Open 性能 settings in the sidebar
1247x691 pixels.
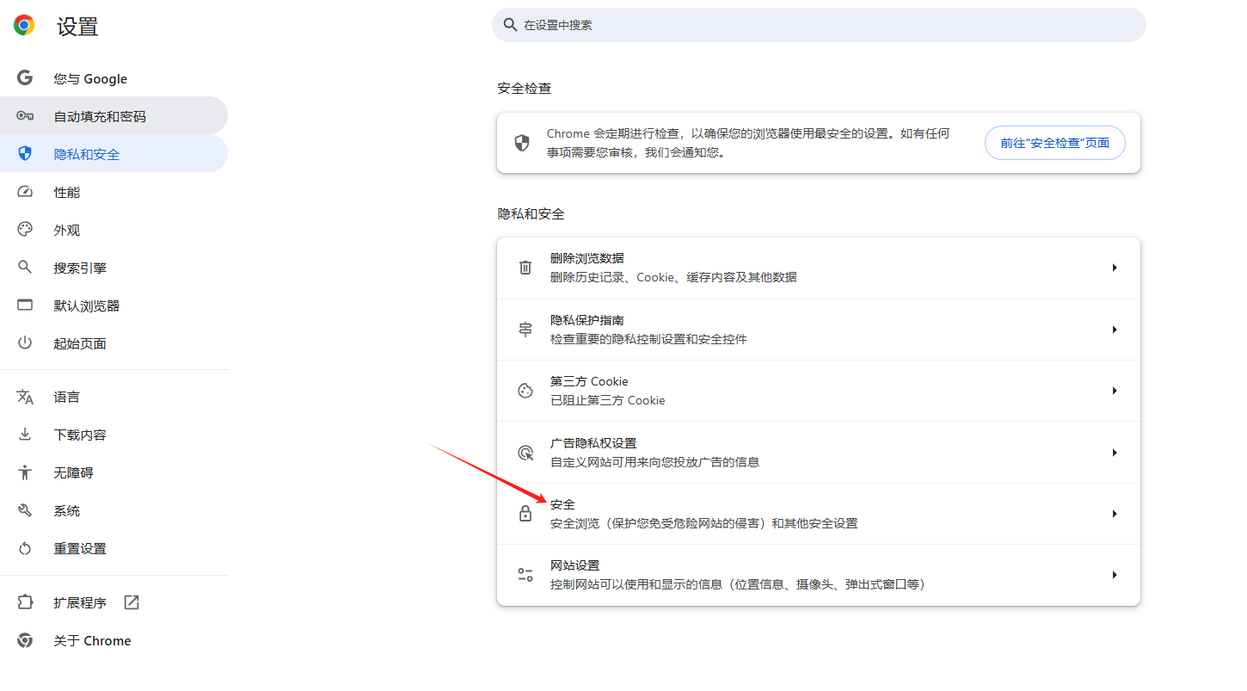click(x=114, y=192)
